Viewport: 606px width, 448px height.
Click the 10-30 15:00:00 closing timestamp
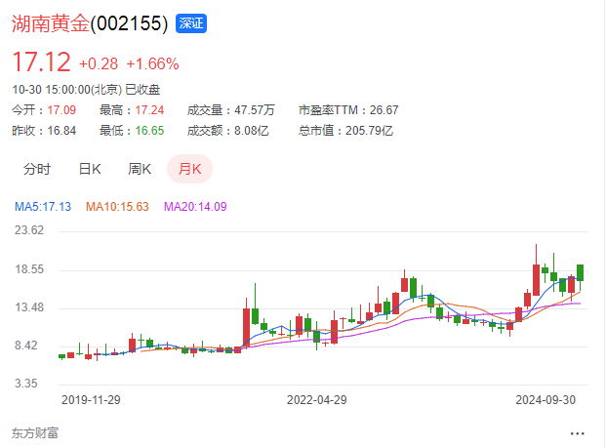pyautogui.click(x=86, y=90)
